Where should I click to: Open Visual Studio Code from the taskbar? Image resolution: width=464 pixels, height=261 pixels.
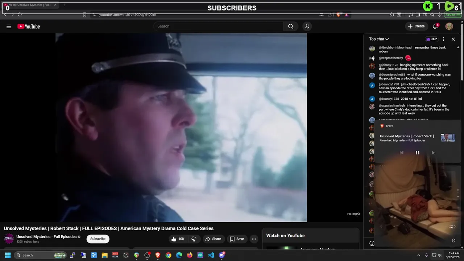click(211, 255)
